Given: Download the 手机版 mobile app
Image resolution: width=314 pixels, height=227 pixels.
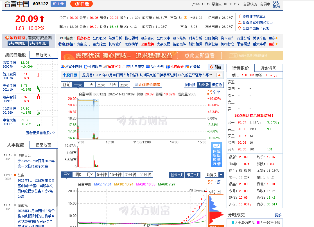Looking at the screenshot, I should 39,43.
